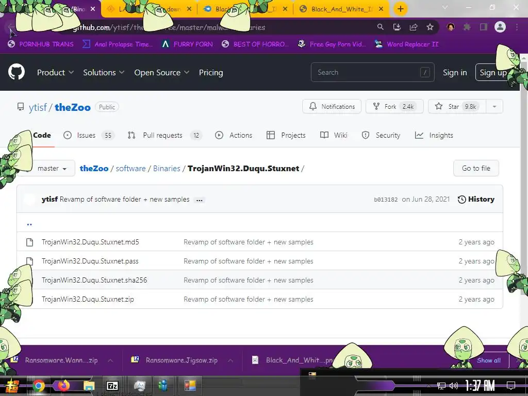Open tab search chevron in title bar
The image size is (528, 396).
click(x=445, y=7)
